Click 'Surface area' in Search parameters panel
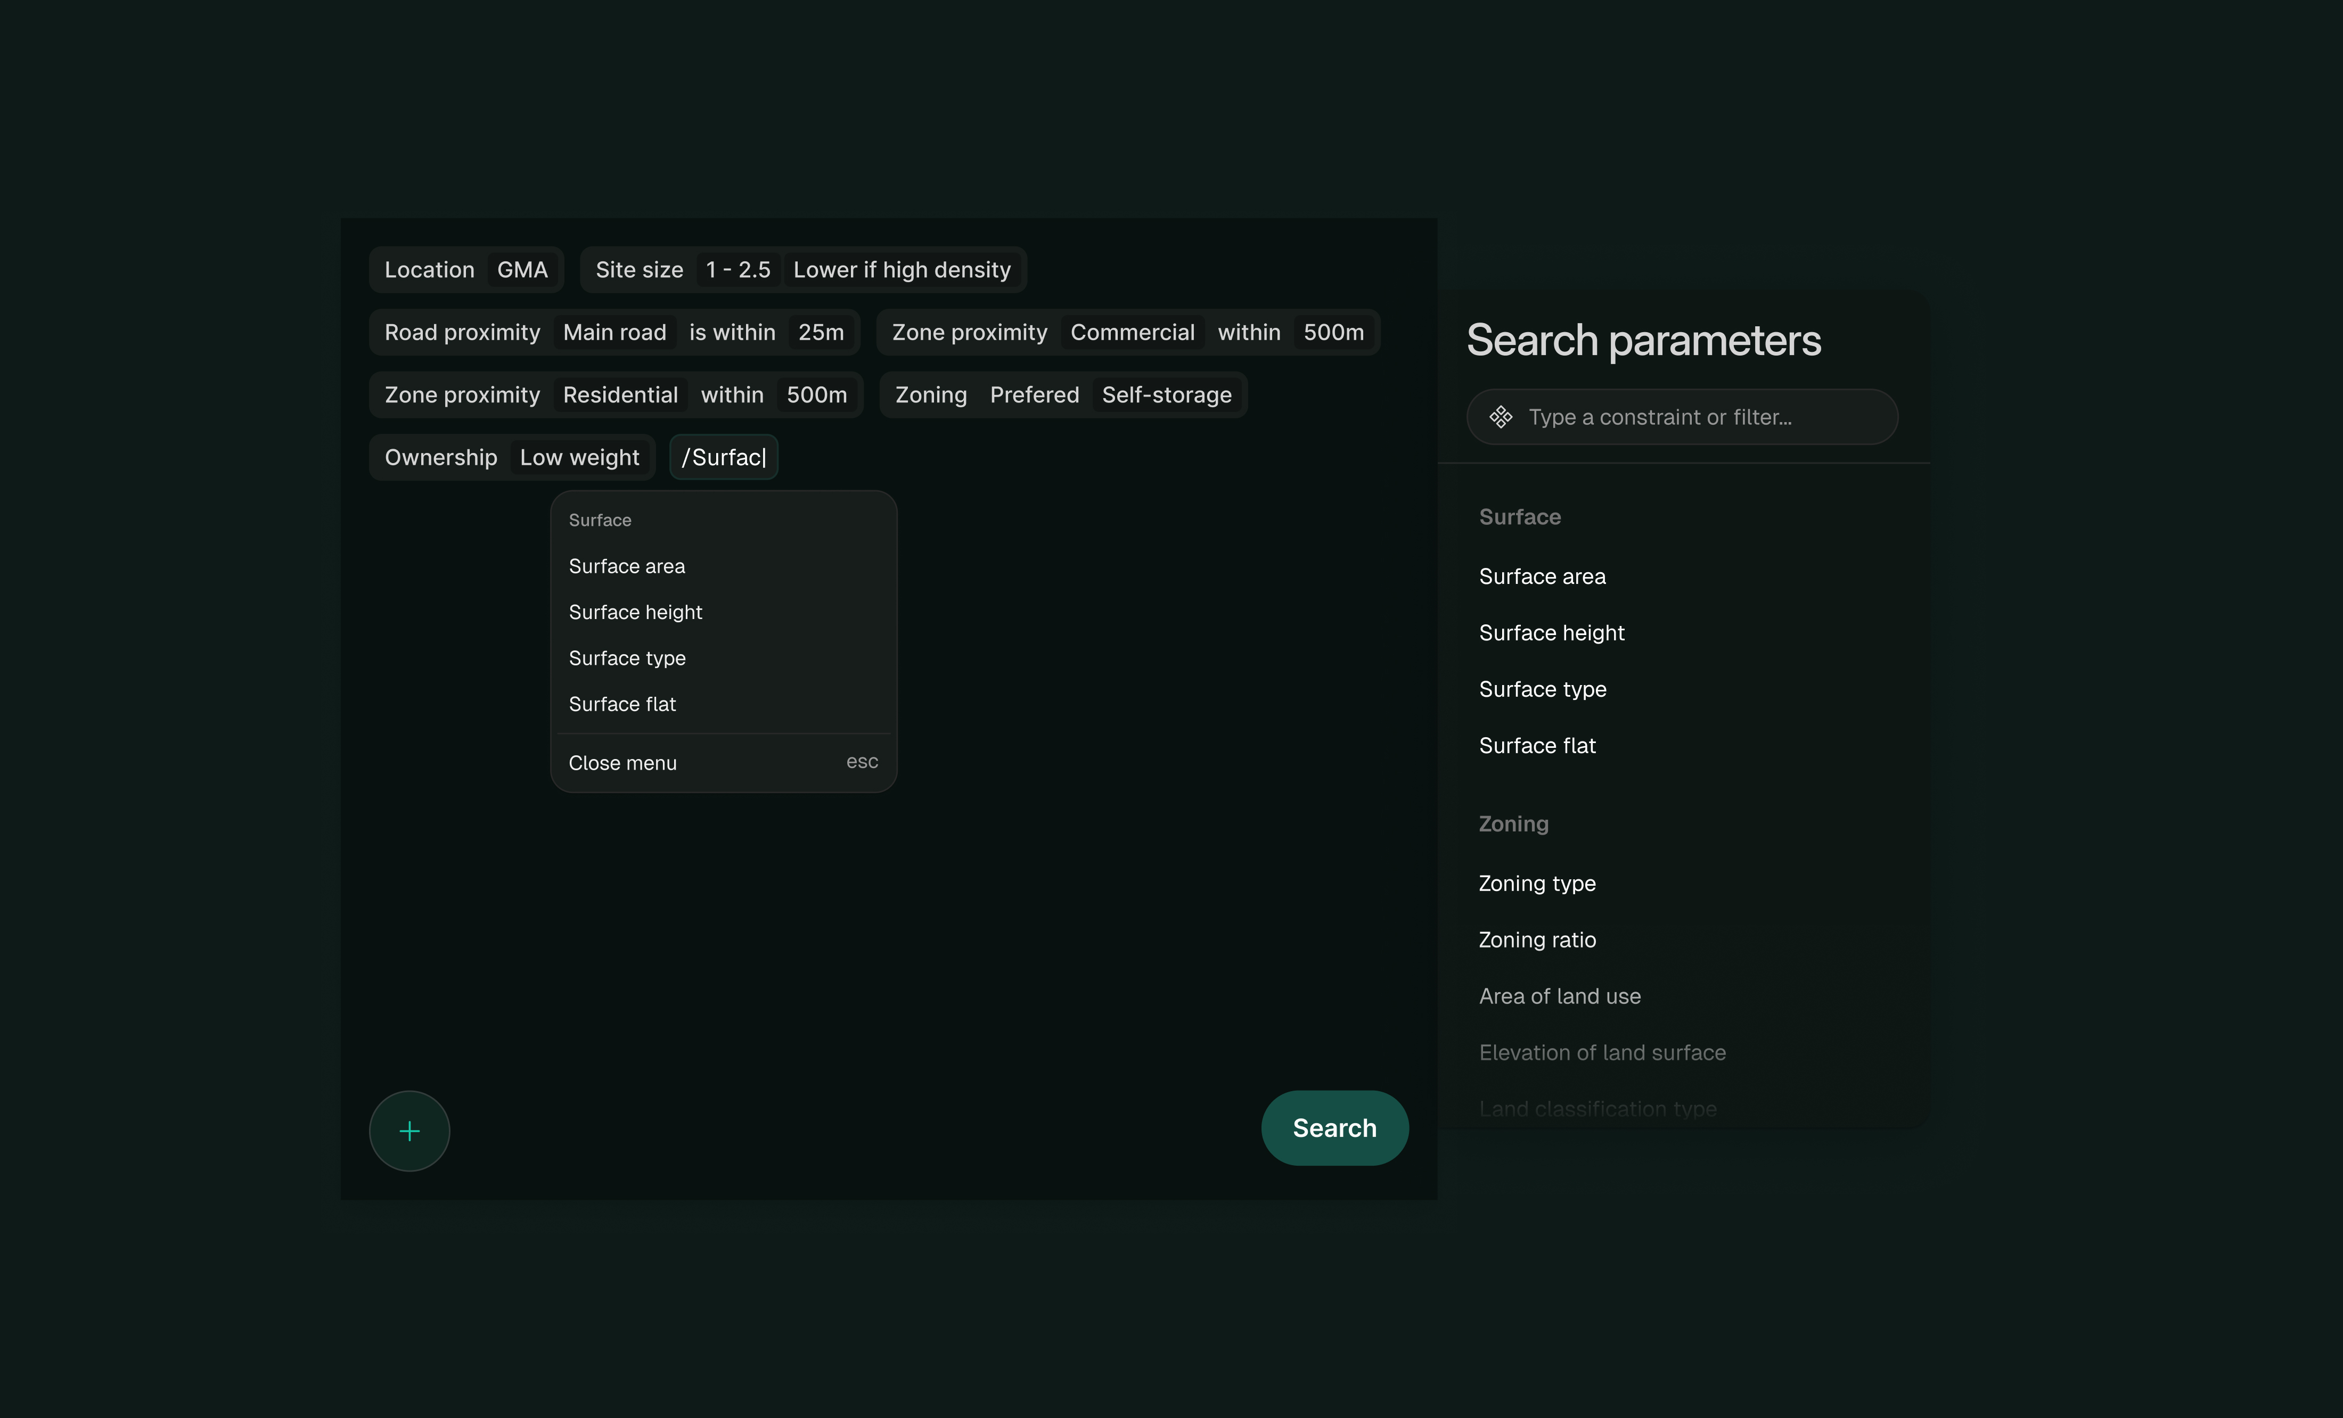2343x1418 pixels. [1542, 576]
